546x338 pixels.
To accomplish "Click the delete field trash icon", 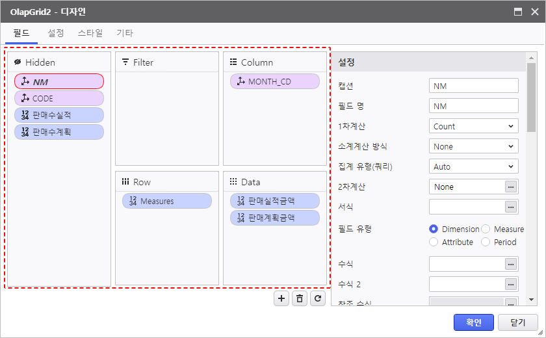I will point(299,298).
